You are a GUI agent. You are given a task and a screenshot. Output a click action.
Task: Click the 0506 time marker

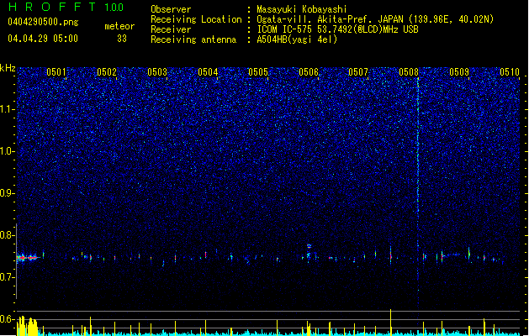309,72
